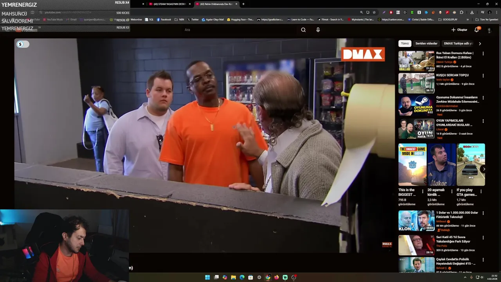Open the Facebook bookmark
This screenshot has height=282, width=501.
164,20
